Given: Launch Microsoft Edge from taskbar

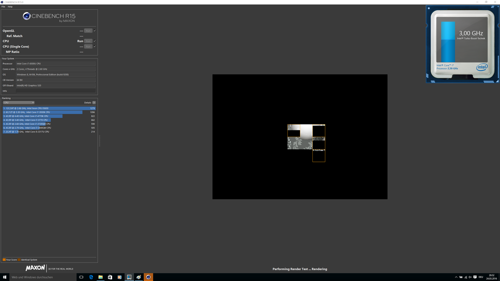Looking at the screenshot, I should click(91, 277).
